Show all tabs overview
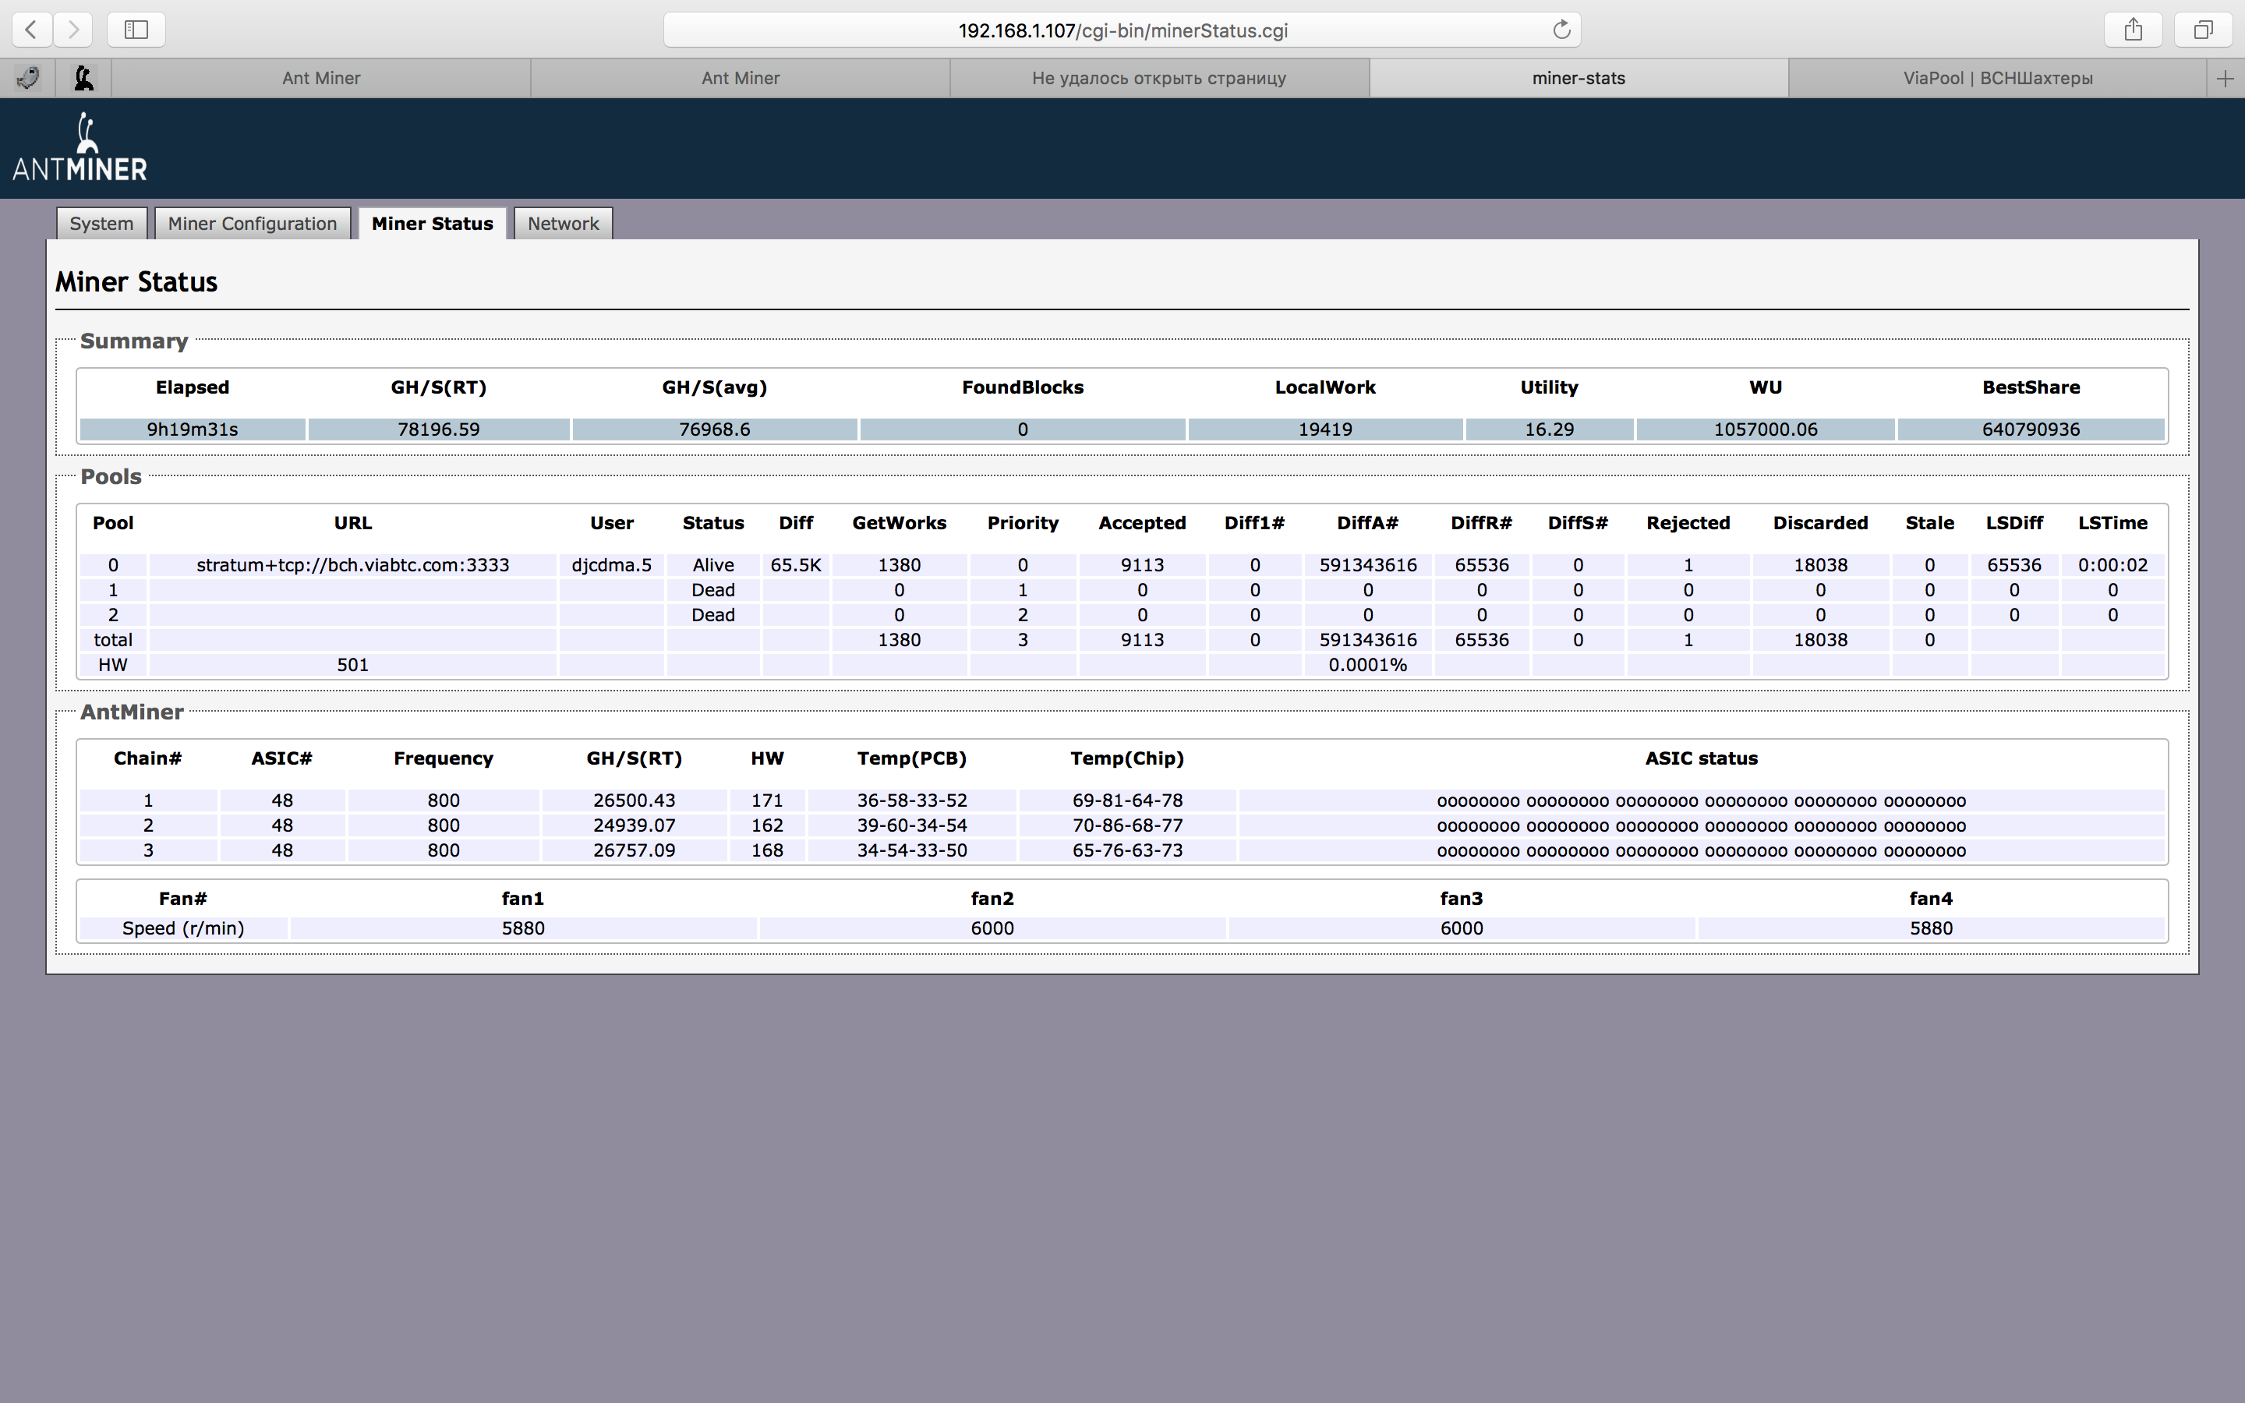 [x=2202, y=30]
